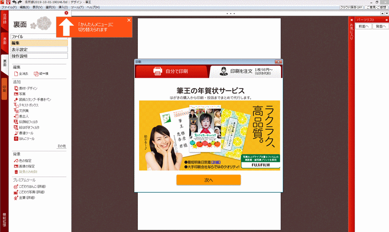Undo with the back arrow icon
Screen dimensions: 389x232
click(x=14, y=2)
